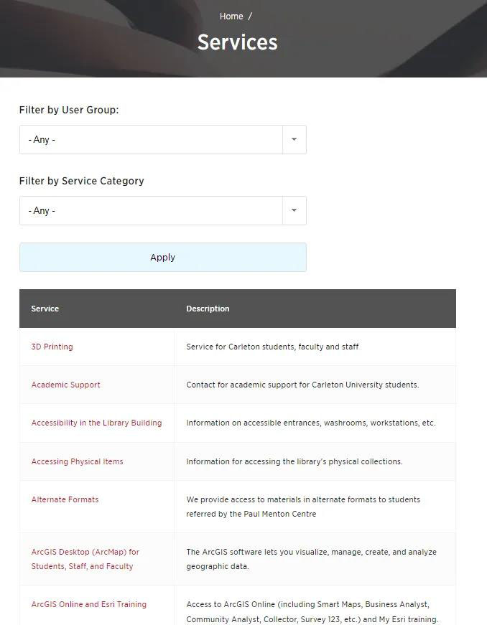Click the Alternate Formats description cell
Image resolution: width=487 pixels, height=625 pixels.
[315, 507]
